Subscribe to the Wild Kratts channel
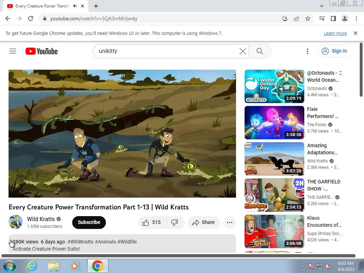The image size is (364, 273). coord(89,223)
